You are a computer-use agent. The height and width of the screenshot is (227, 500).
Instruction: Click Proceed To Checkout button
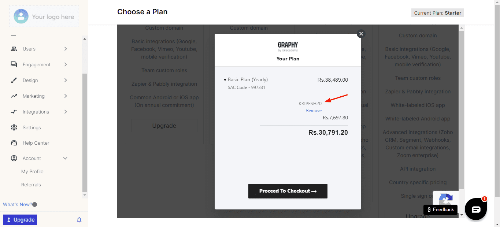[x=288, y=191]
